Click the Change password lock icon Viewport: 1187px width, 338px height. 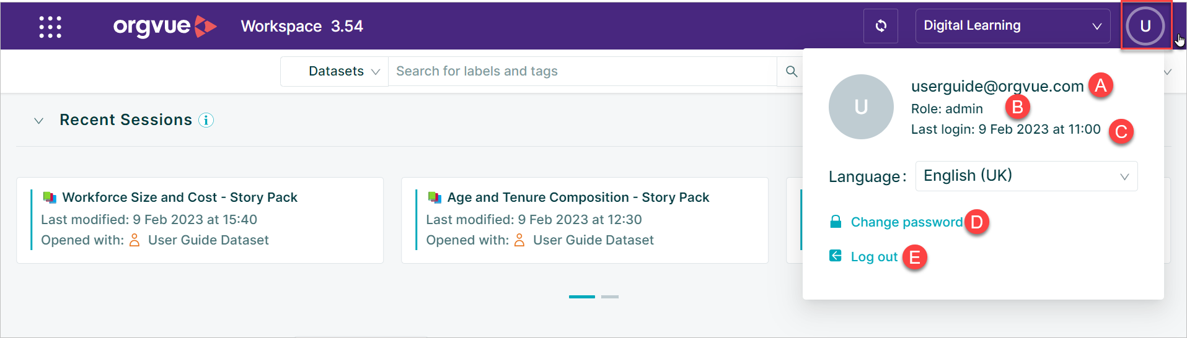tap(836, 222)
